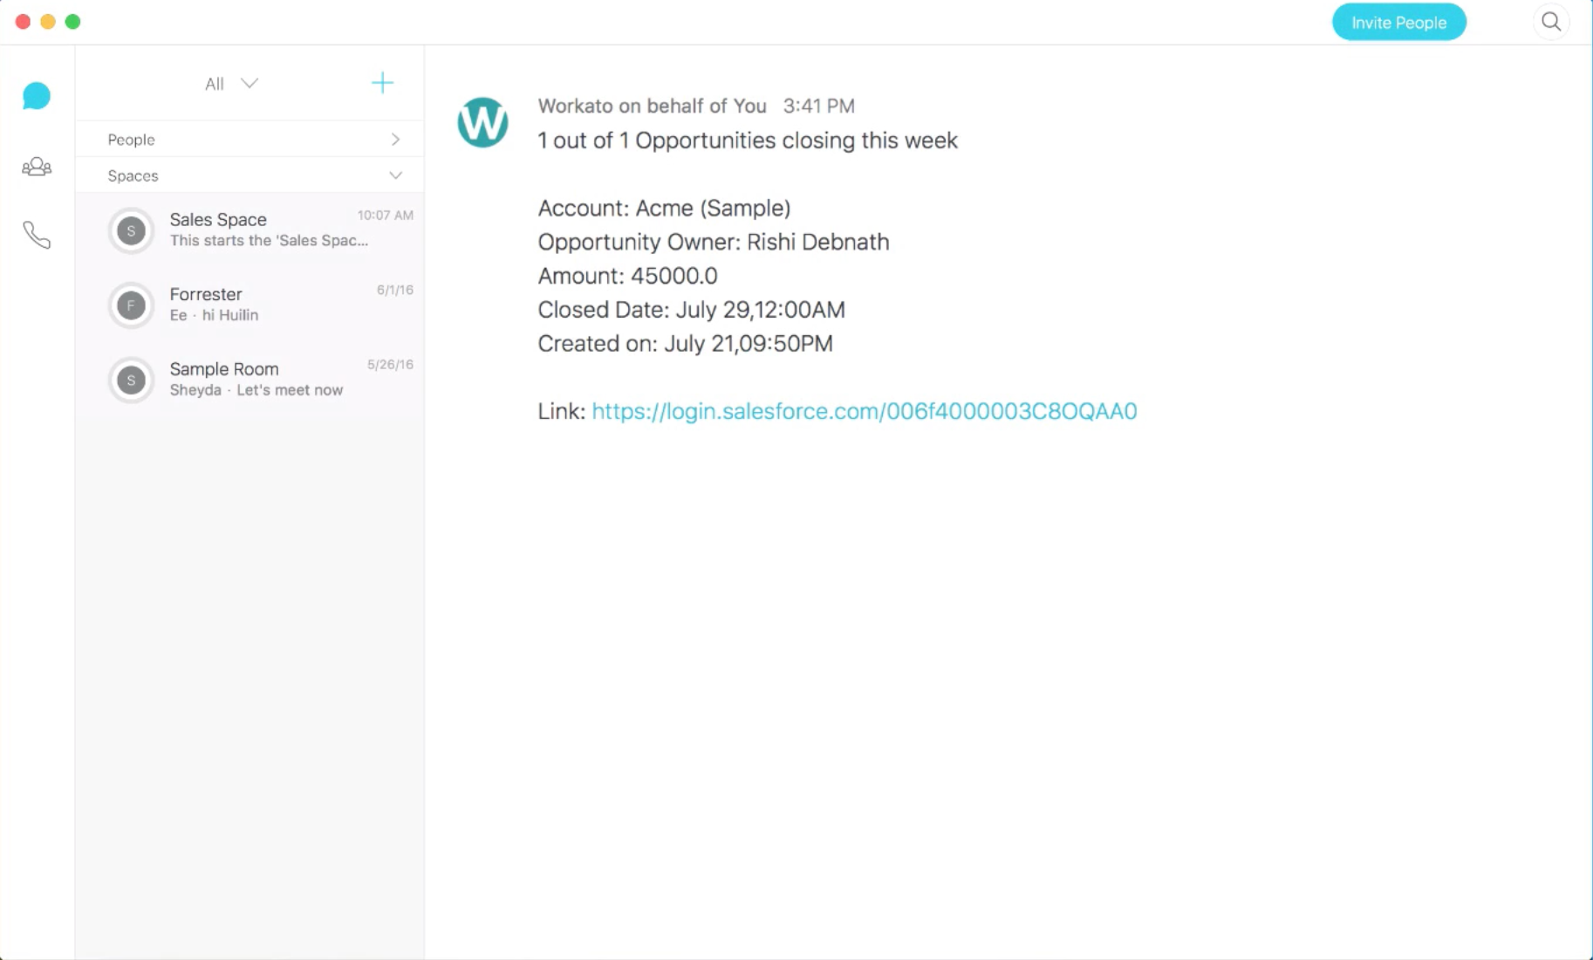The image size is (1593, 960).
Task: Click 'Sheyda · Let's meet now' preview
Action: [256, 390]
